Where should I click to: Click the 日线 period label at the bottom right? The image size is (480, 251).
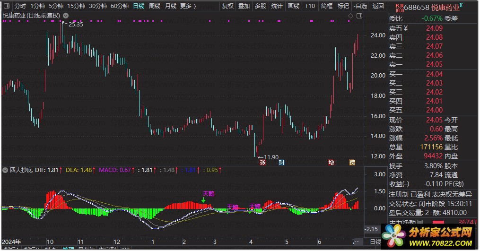click(x=375, y=242)
